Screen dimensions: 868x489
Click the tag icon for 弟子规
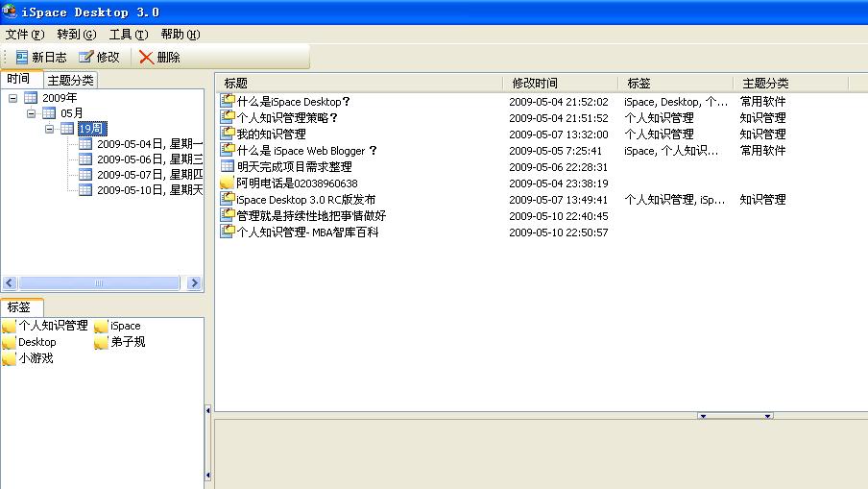[x=101, y=342]
